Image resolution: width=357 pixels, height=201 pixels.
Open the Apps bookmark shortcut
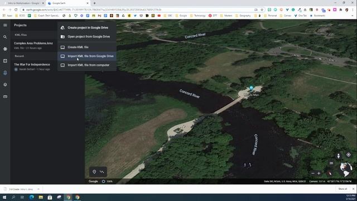7,16
